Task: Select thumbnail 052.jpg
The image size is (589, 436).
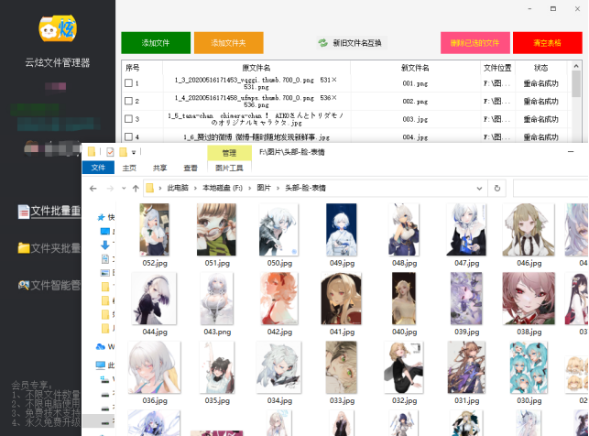Action: pos(155,230)
